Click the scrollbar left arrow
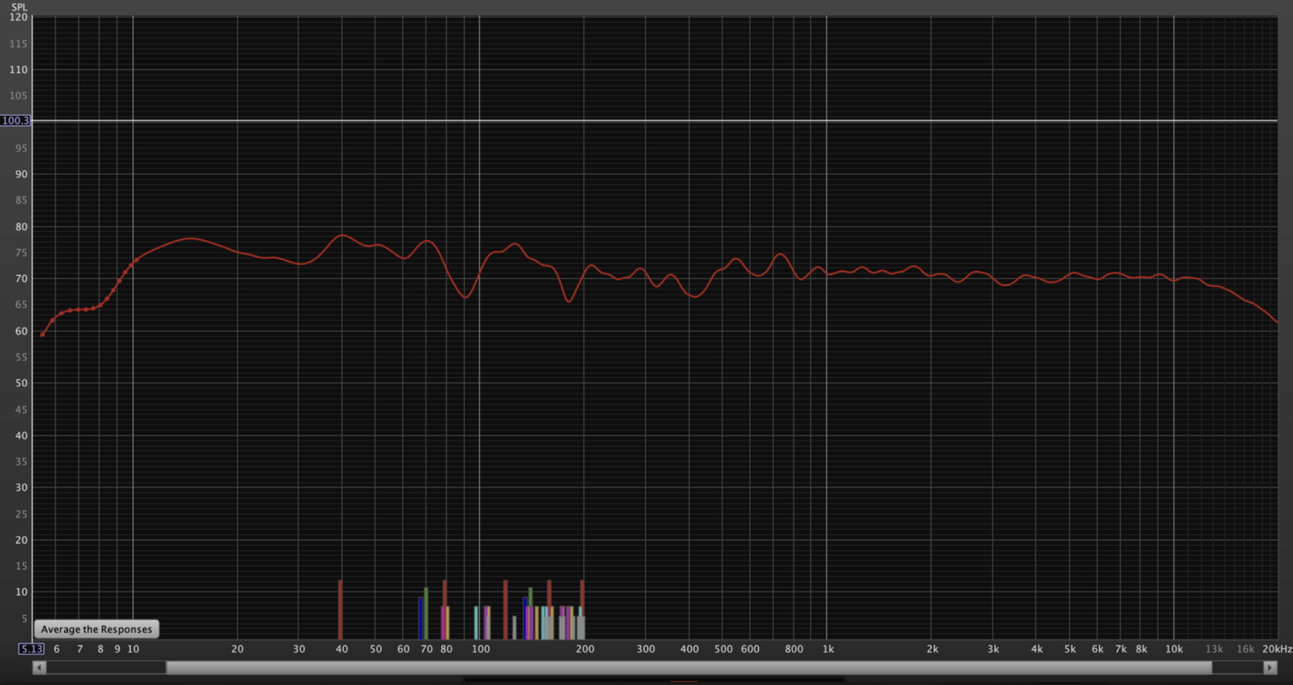The height and width of the screenshot is (685, 1293). pyautogui.click(x=39, y=667)
